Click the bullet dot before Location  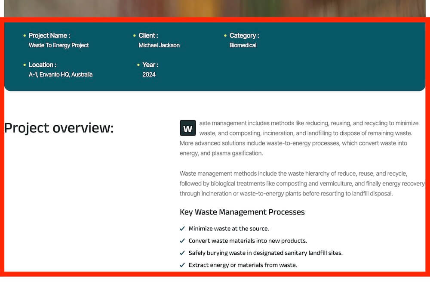pos(25,65)
